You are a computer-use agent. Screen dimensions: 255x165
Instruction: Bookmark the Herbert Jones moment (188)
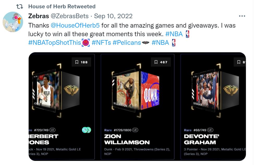(x=81, y=62)
